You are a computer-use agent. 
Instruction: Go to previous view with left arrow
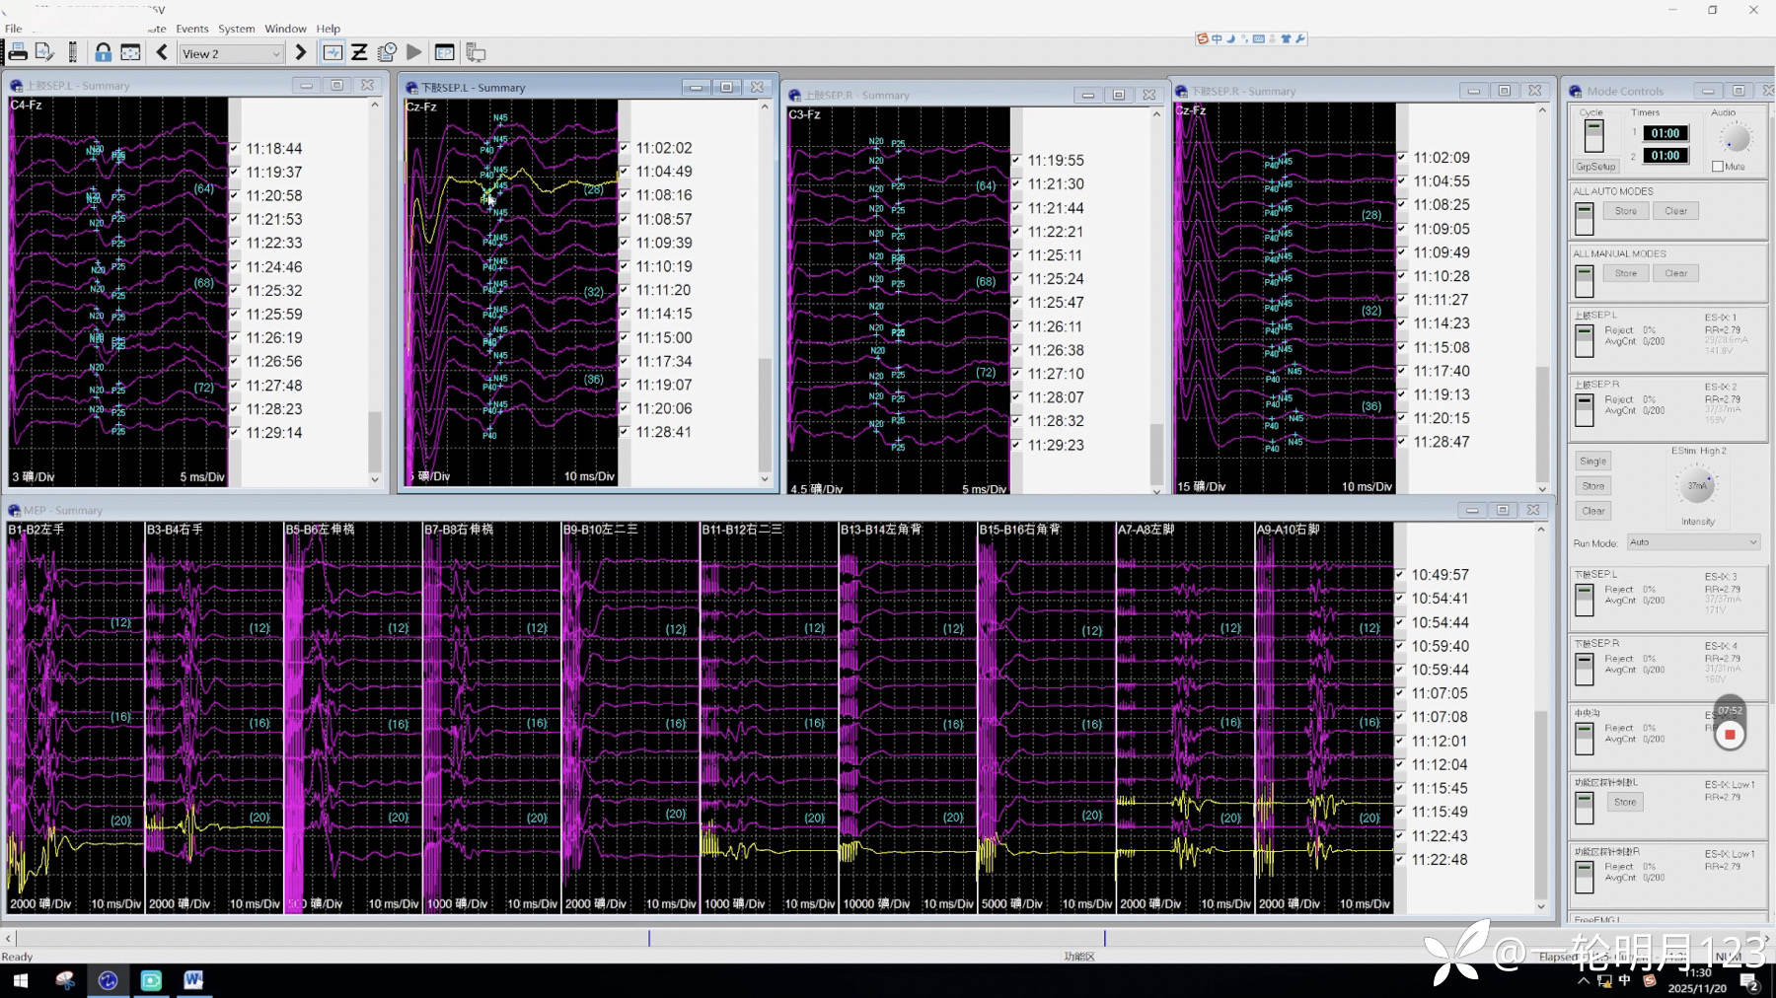pos(162,53)
